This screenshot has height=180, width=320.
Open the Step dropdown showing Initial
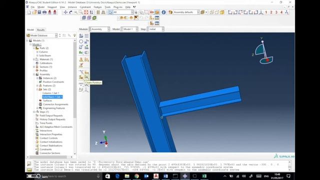(155, 29)
